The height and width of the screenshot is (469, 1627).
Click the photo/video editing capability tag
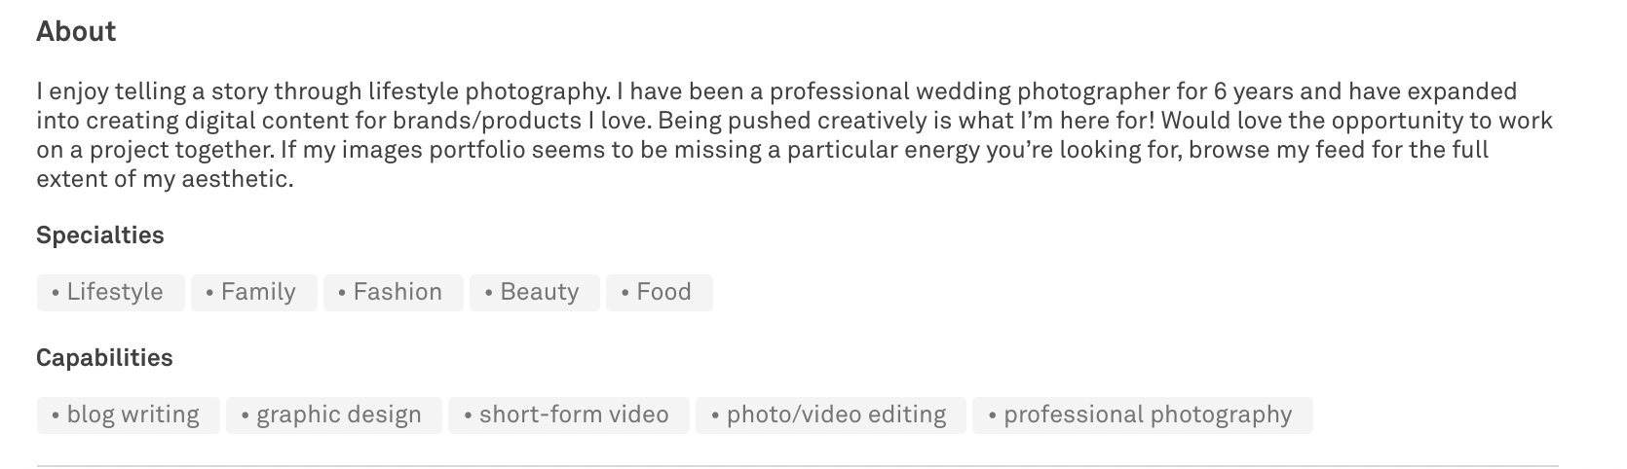click(x=831, y=415)
